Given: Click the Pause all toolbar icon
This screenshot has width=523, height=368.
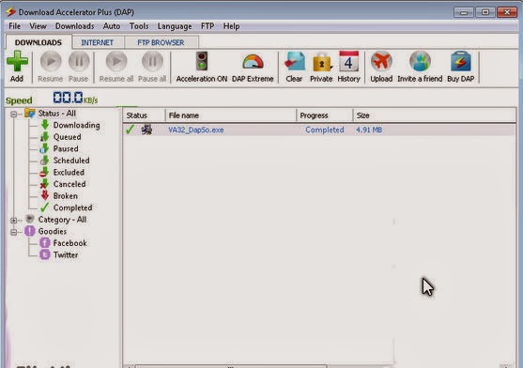Looking at the screenshot, I should click(x=152, y=61).
